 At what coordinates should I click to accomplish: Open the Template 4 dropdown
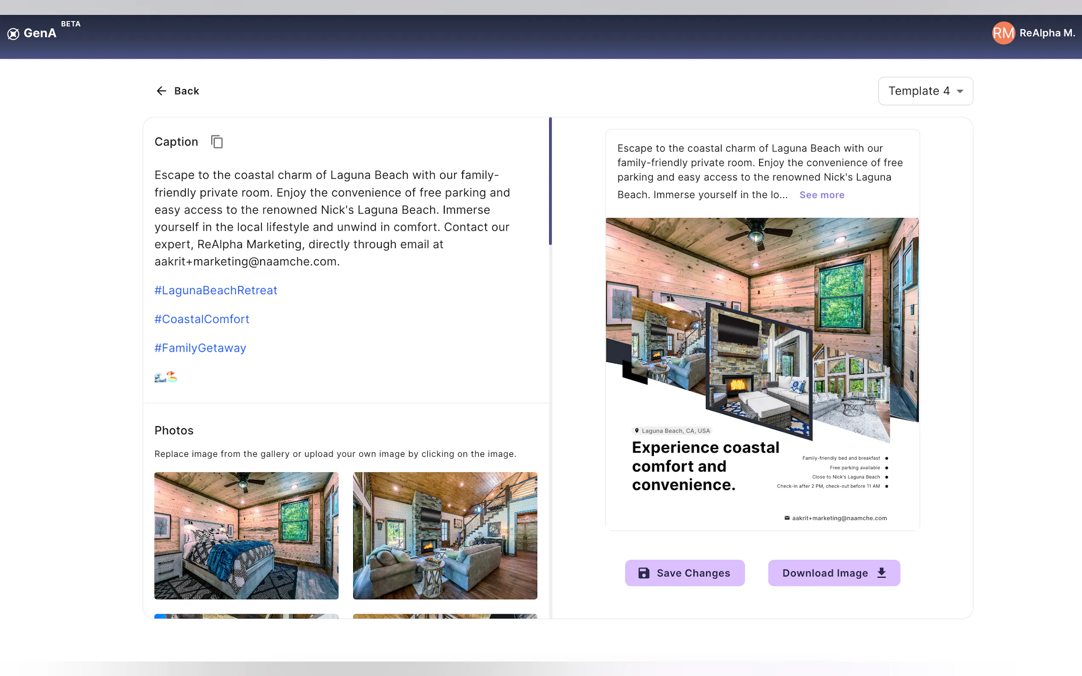tap(919, 91)
